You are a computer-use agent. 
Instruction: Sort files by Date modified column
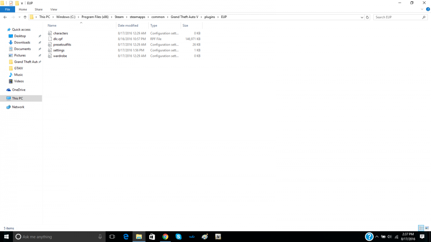128,25
